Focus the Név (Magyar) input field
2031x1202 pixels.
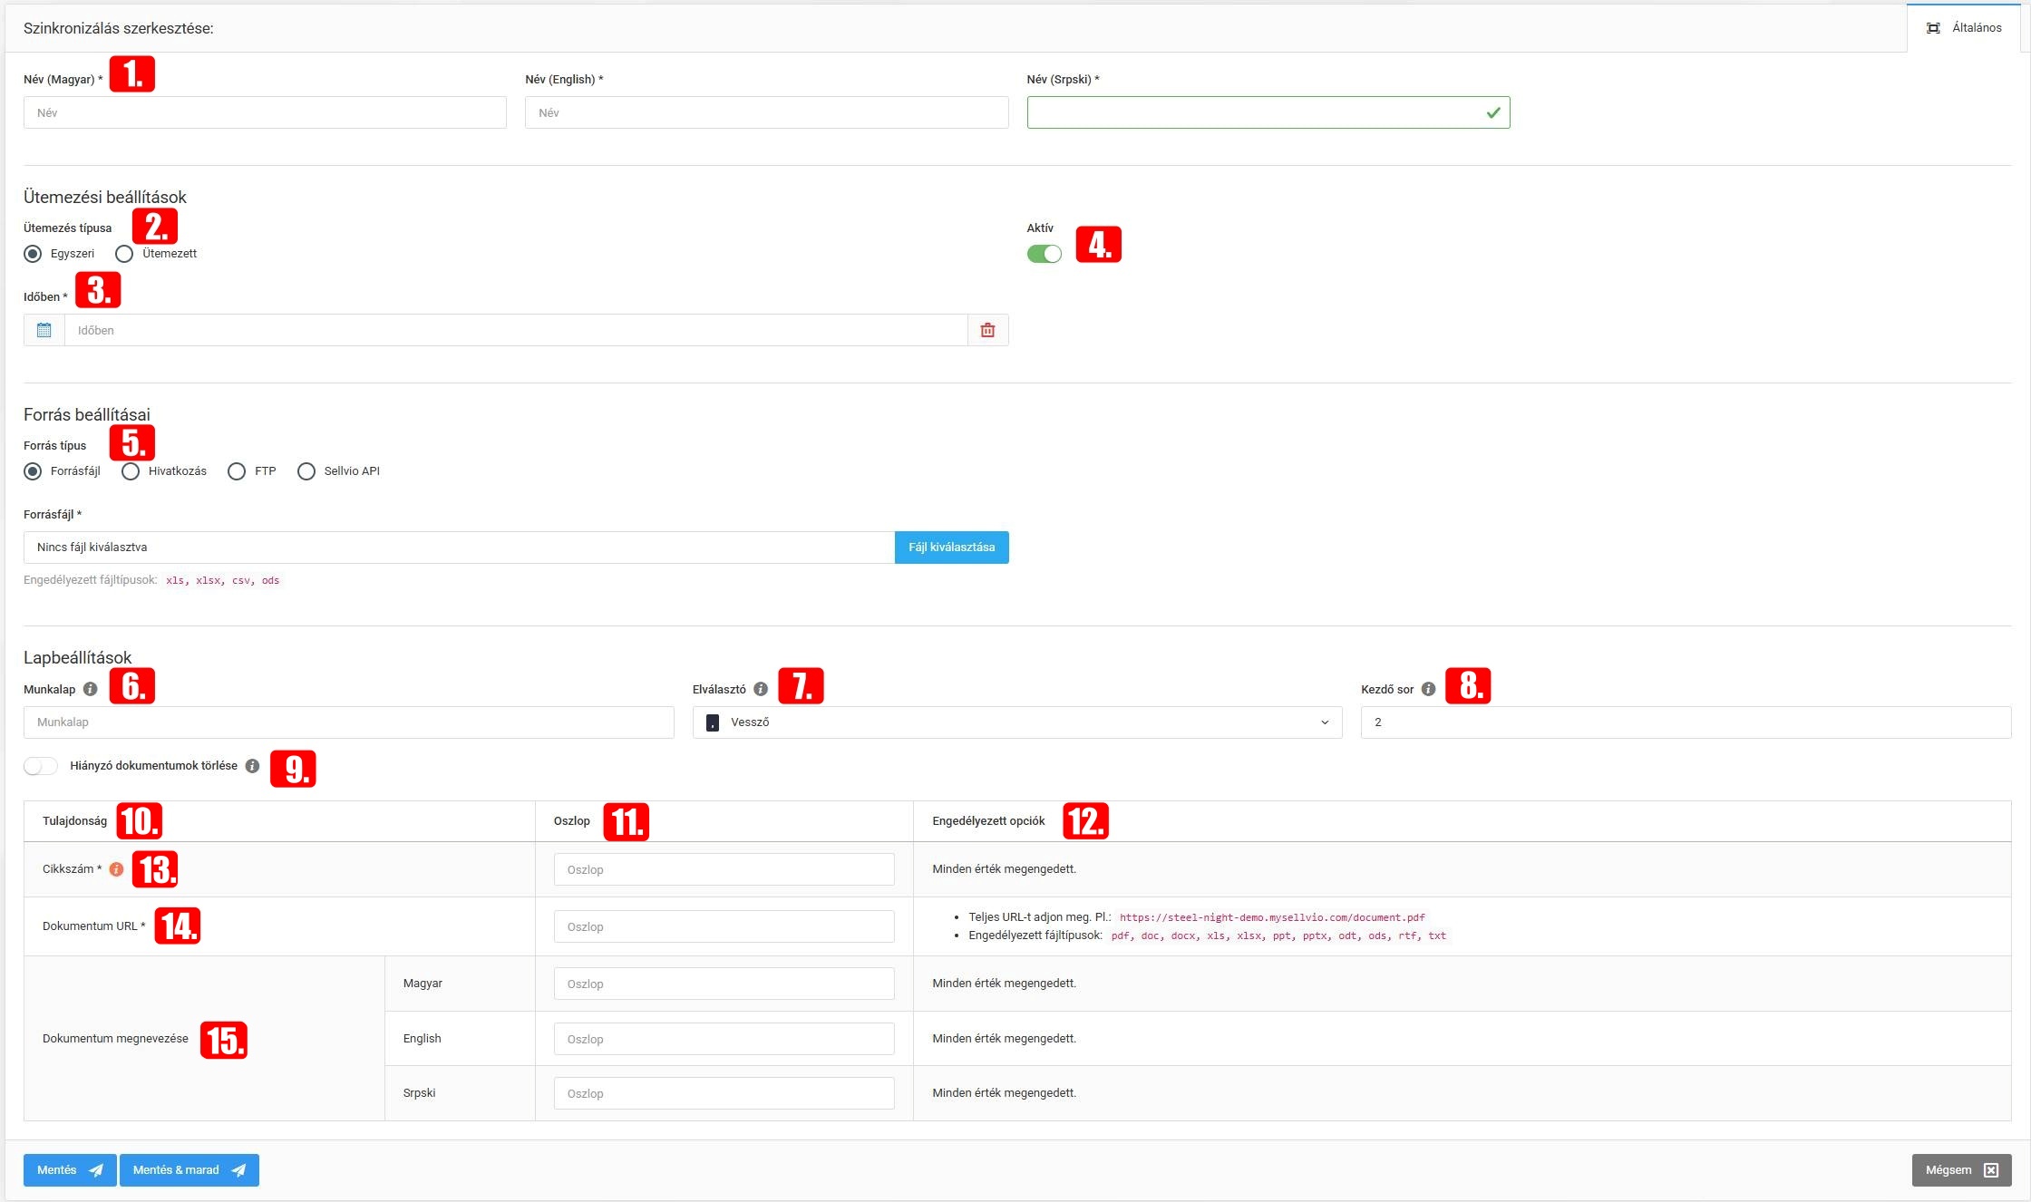[x=265, y=112]
